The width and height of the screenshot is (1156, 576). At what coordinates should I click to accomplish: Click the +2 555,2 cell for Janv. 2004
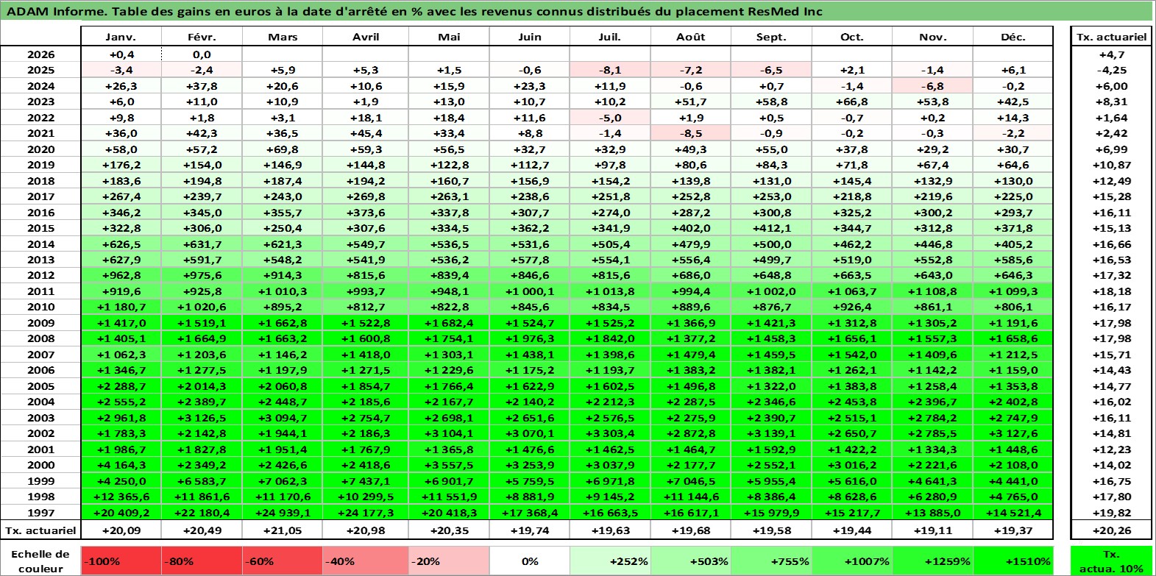click(x=121, y=402)
